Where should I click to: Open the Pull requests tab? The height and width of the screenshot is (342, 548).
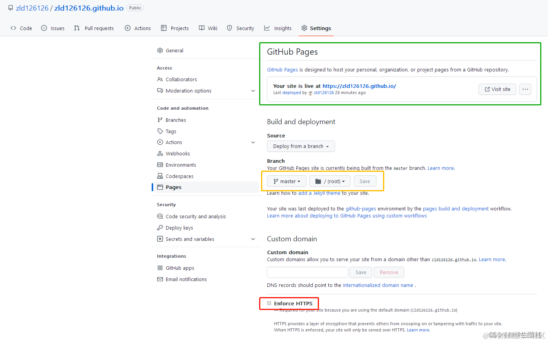pyautogui.click(x=94, y=28)
